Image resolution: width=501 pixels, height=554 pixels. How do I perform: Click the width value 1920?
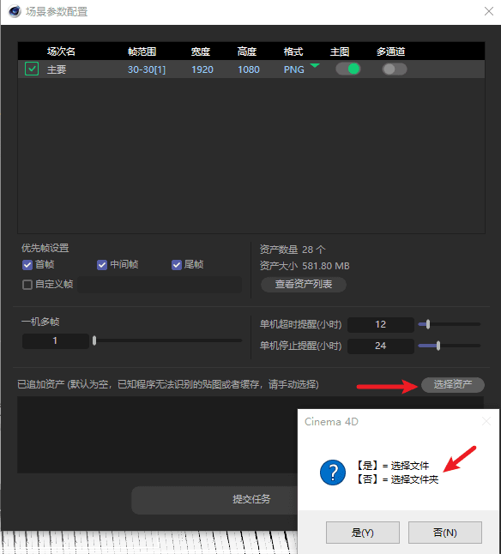pyautogui.click(x=202, y=69)
